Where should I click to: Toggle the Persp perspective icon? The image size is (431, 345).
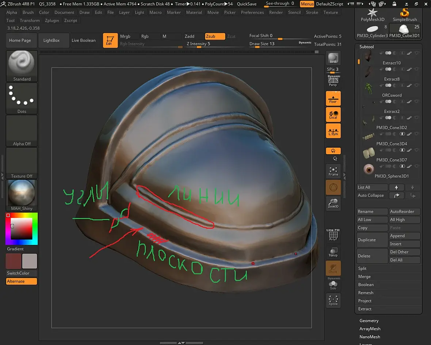click(333, 81)
